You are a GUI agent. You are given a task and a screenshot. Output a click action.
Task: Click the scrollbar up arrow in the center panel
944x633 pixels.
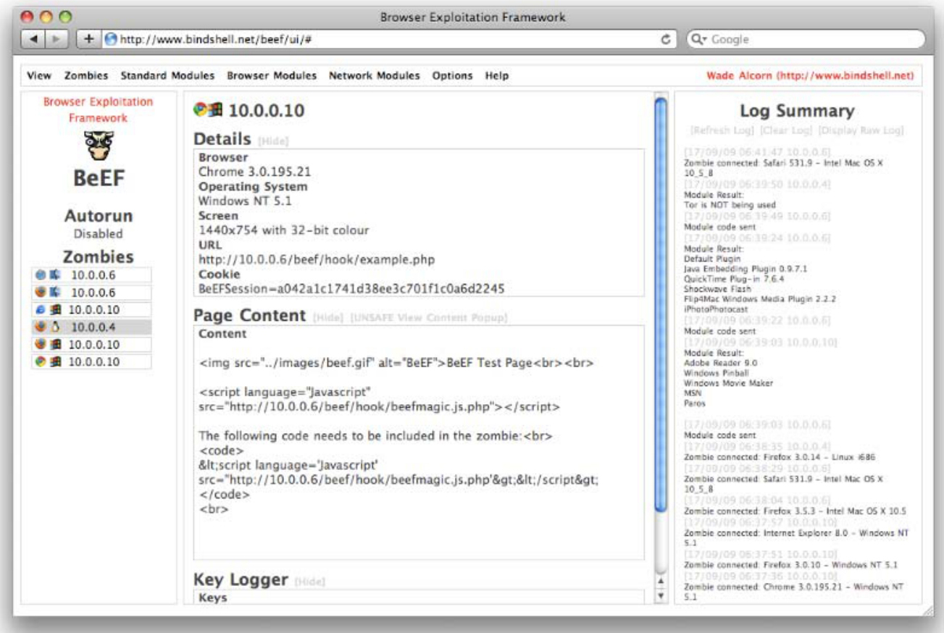pyautogui.click(x=660, y=581)
